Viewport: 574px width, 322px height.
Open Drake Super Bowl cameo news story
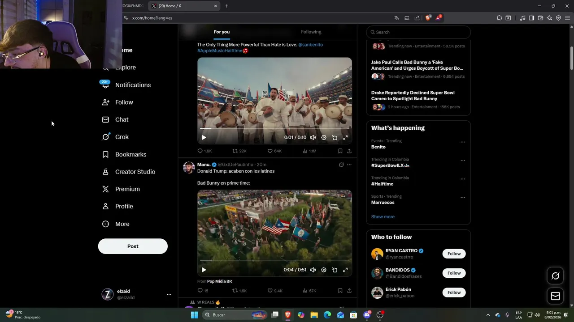[418, 101]
